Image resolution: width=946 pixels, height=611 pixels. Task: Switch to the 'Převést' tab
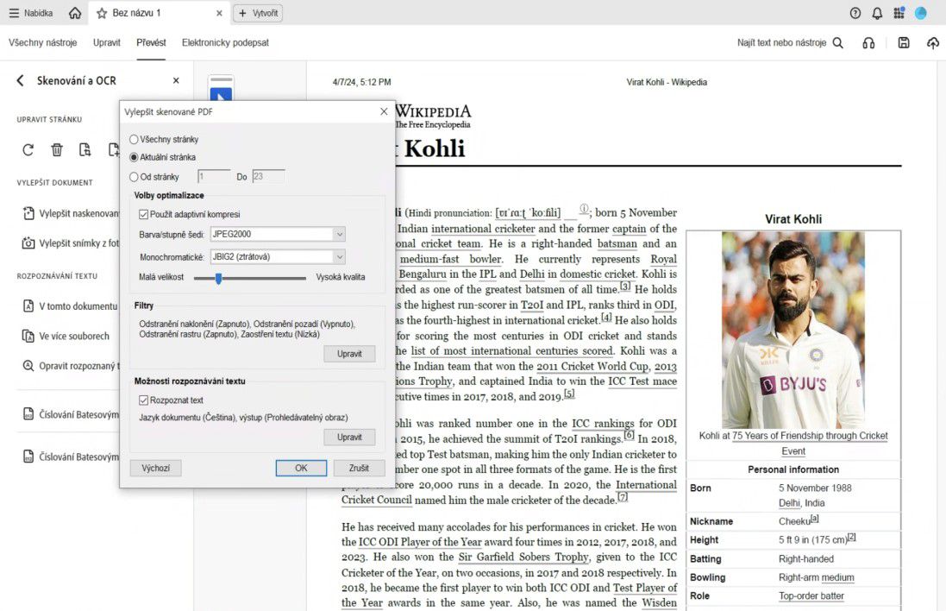pos(151,41)
